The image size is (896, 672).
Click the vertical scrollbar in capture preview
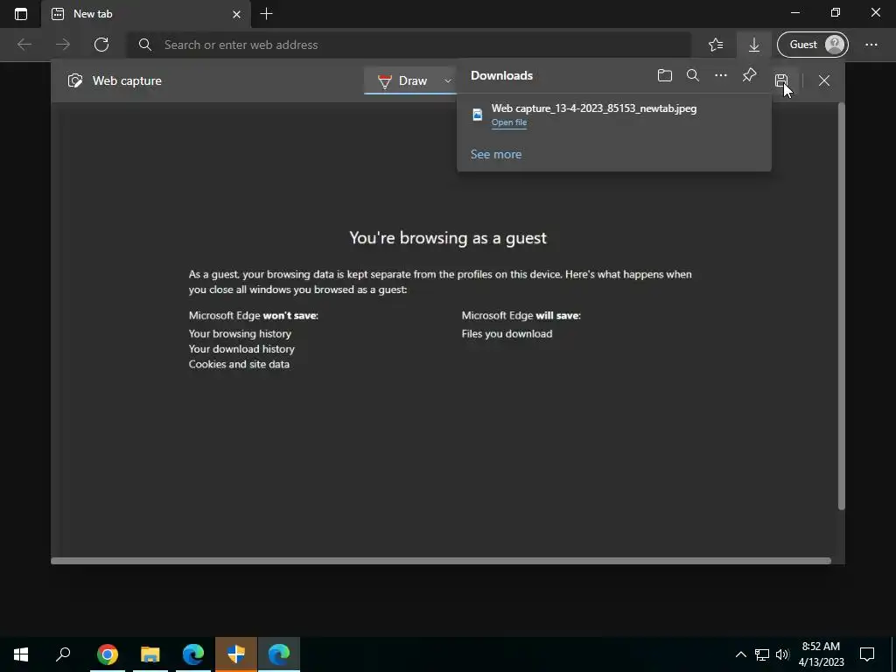pyautogui.click(x=841, y=305)
